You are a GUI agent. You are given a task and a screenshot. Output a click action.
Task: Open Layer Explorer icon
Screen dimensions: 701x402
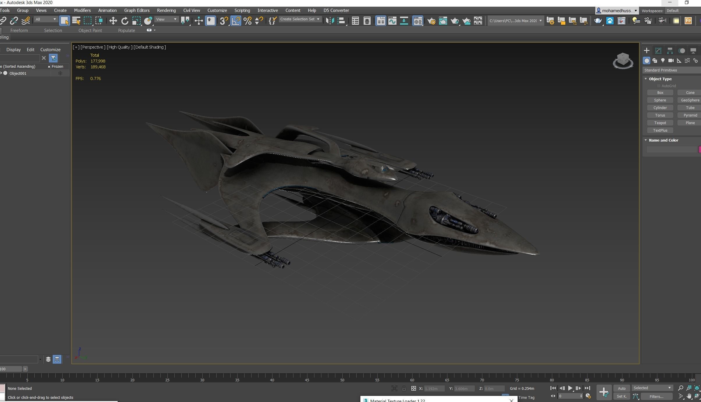[x=367, y=21]
